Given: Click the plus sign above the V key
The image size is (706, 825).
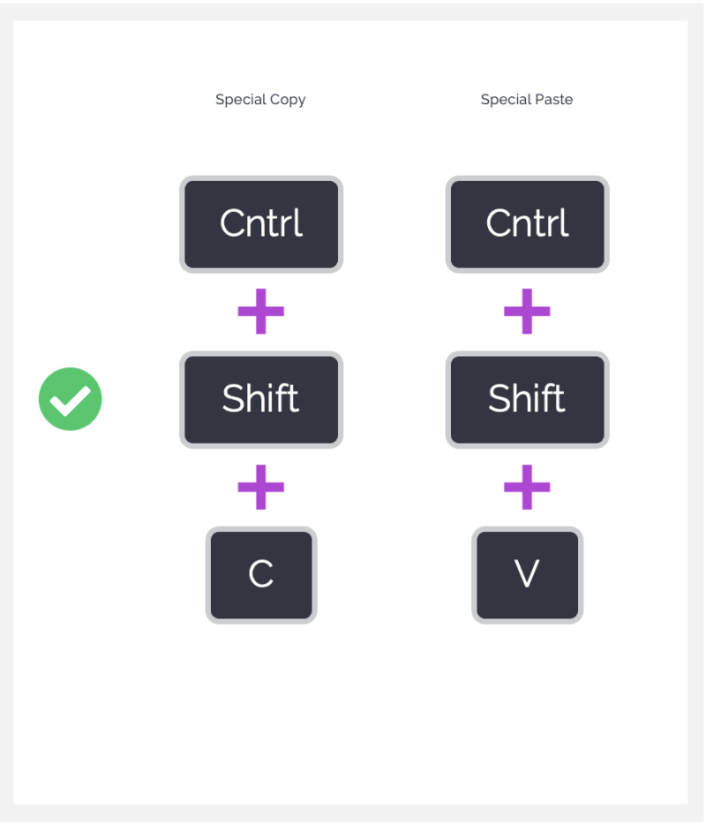Looking at the screenshot, I should pos(527,487).
